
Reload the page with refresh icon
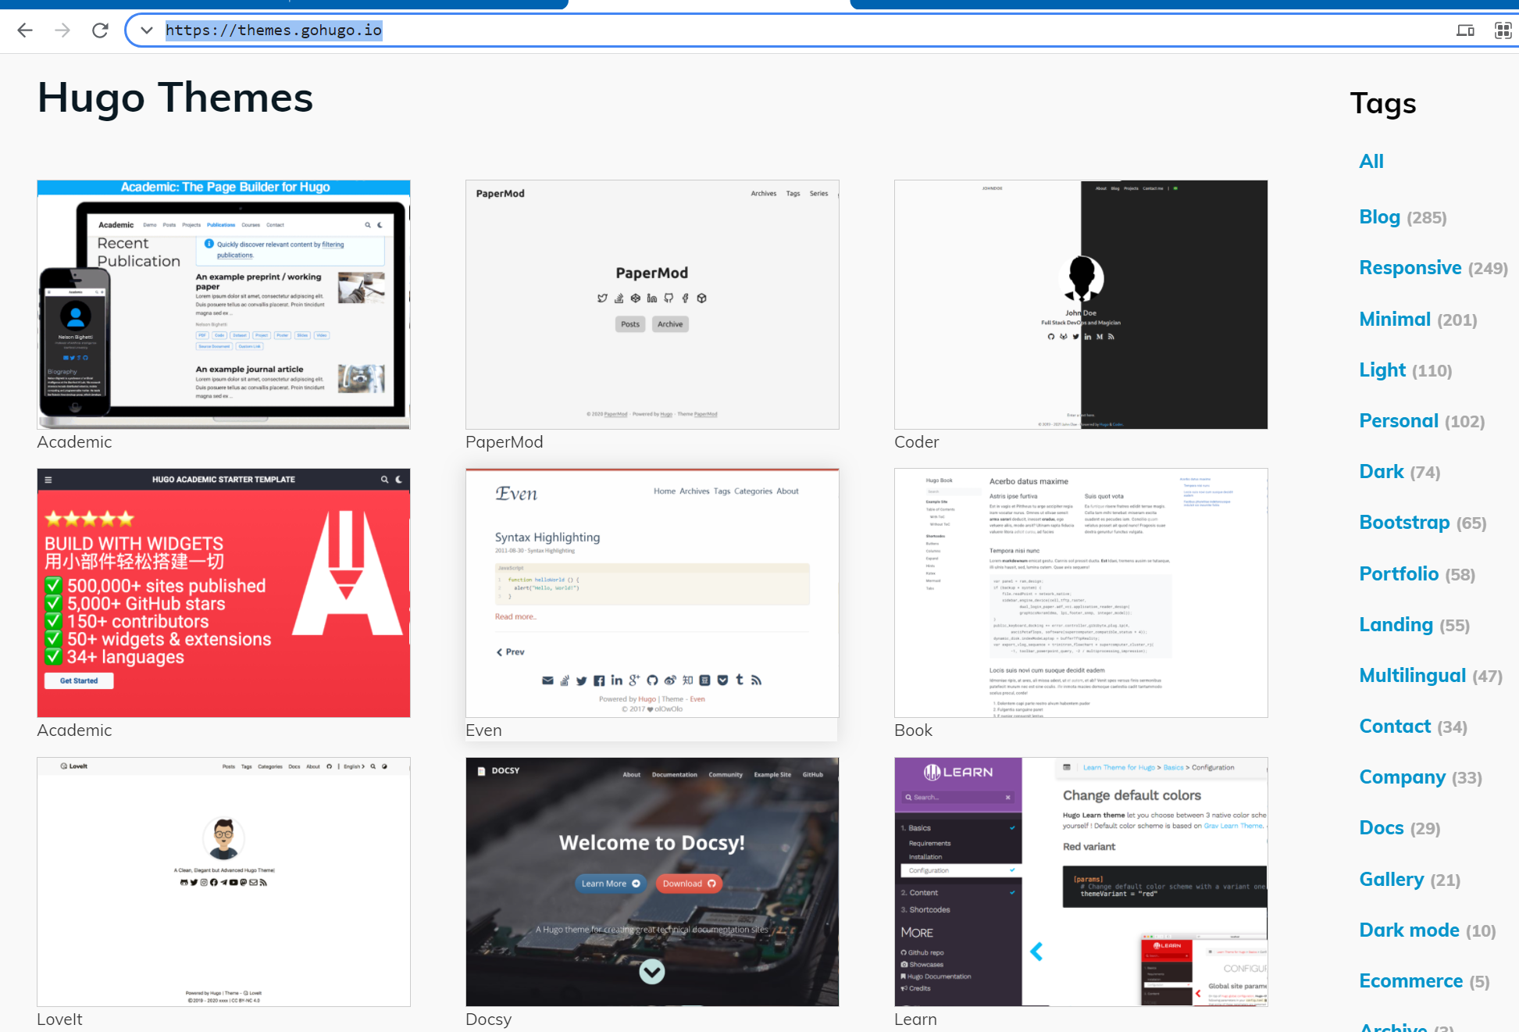[x=100, y=30]
